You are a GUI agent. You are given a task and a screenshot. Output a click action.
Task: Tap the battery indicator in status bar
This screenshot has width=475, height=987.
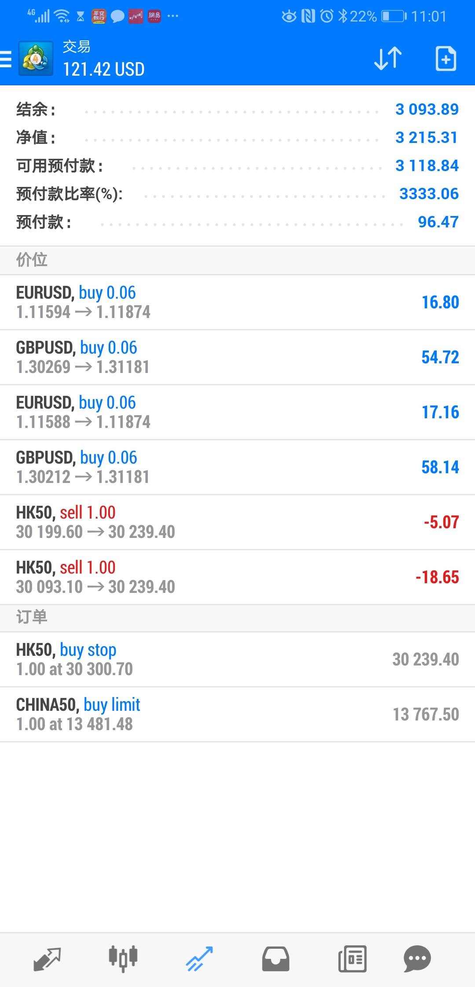(393, 17)
